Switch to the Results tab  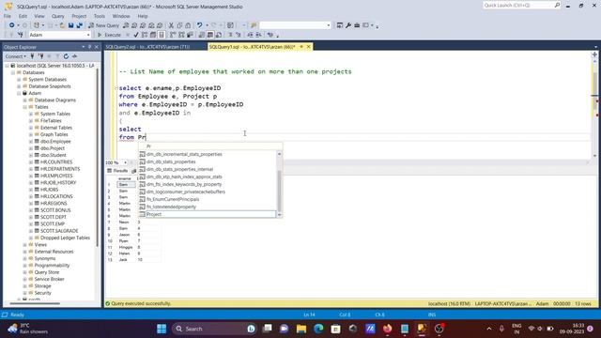click(x=118, y=171)
